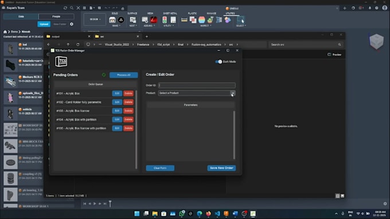The height and width of the screenshot is (219, 390).
Task: Edit order #102 Card Holder fully parametric
Action: 117,102
